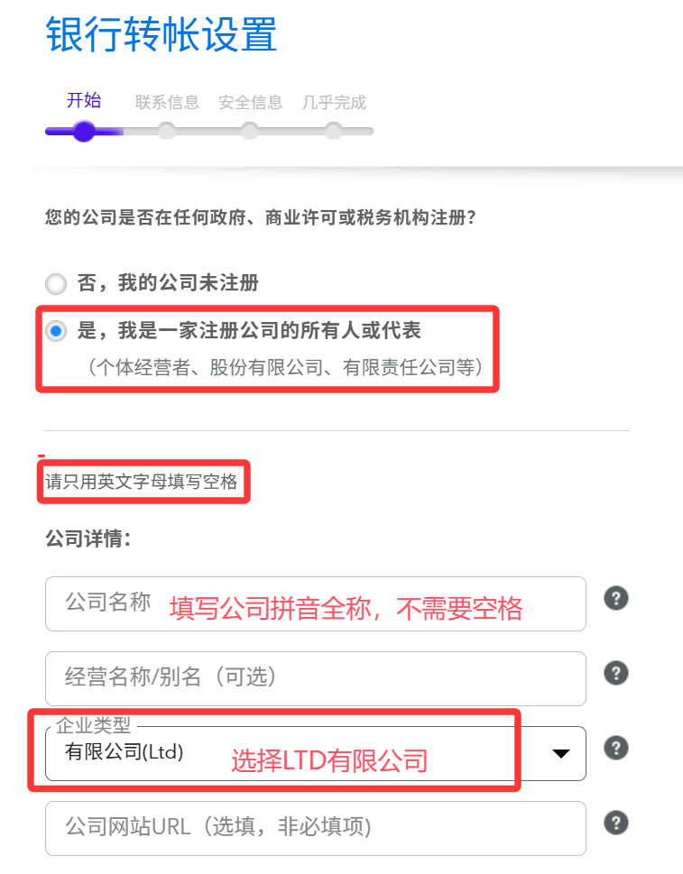Viewport: 683px width, 874px height.
Task: Show help for 公司网站URL field
Action: click(616, 823)
